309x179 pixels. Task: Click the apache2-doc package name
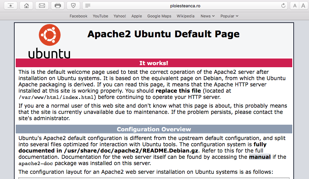36,163
